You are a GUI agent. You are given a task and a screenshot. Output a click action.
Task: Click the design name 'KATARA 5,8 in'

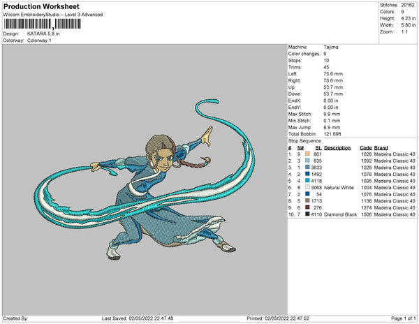tap(43, 34)
